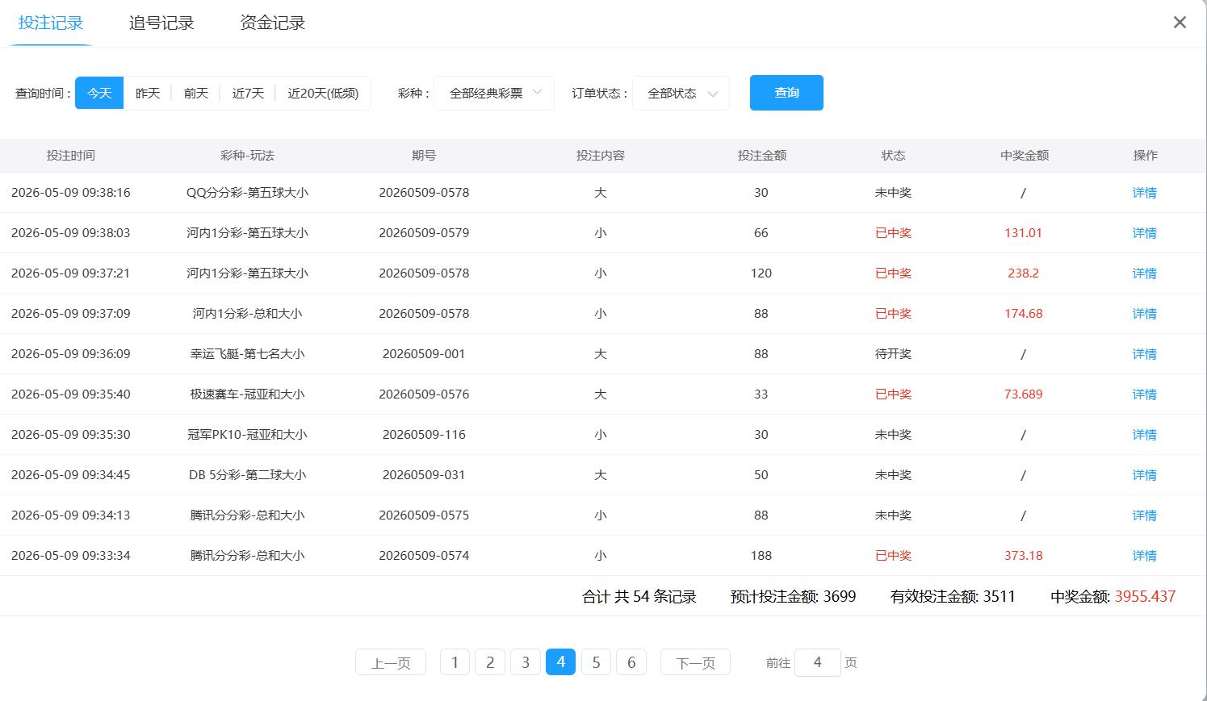Jump to page 1

click(x=455, y=662)
